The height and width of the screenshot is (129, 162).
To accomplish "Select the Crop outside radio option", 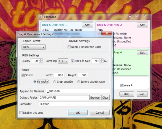I will coord(55,82).
